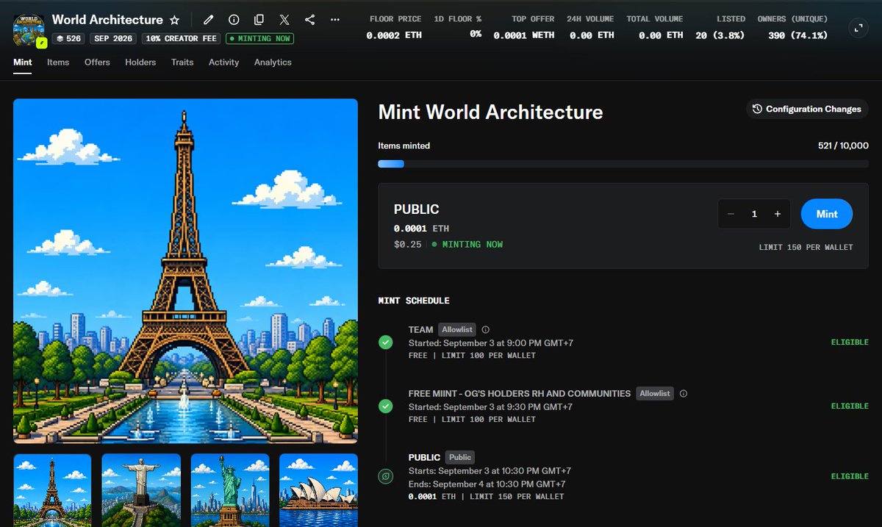The image size is (882, 527).
Task: Switch to the Mint tab
Action: (x=23, y=62)
